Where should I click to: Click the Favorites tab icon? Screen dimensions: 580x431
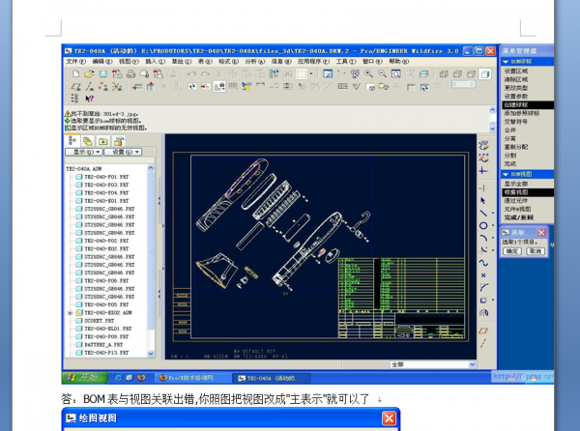(x=119, y=141)
